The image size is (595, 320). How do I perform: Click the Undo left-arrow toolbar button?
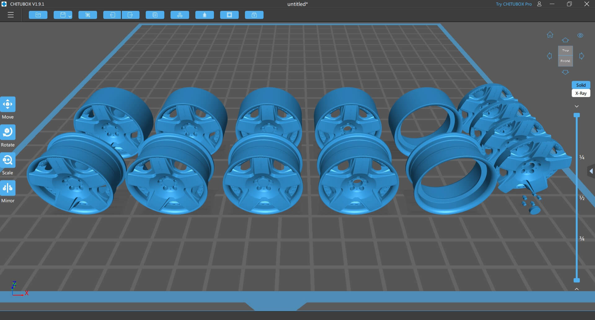pos(112,15)
